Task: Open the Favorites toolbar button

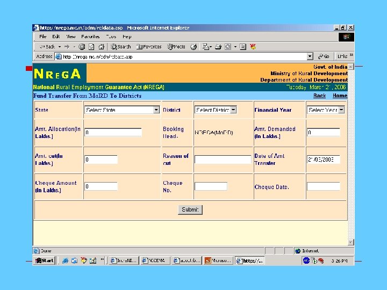Action: click(149, 47)
